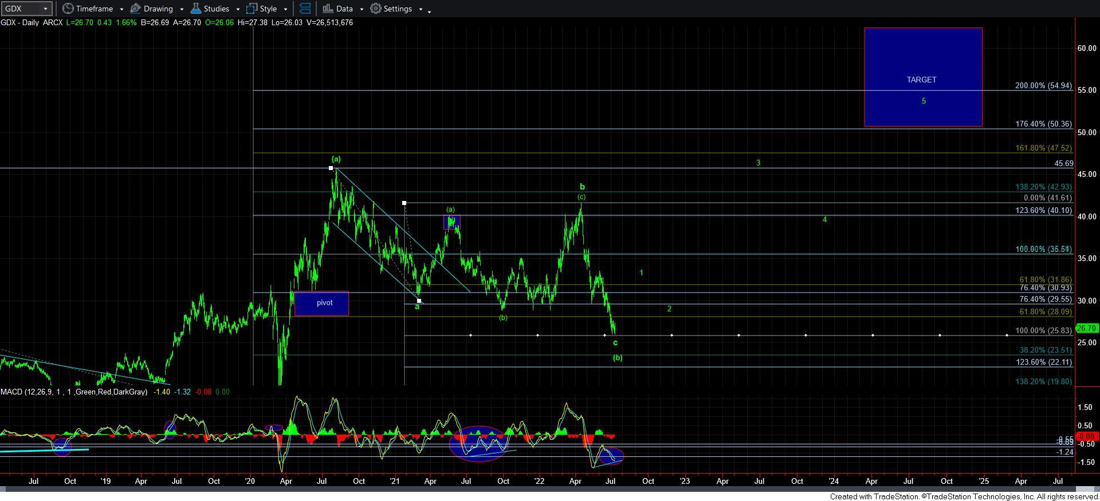This screenshot has height=501, width=1100.
Task: Click the green 26.70 current price tag
Action: point(1087,328)
